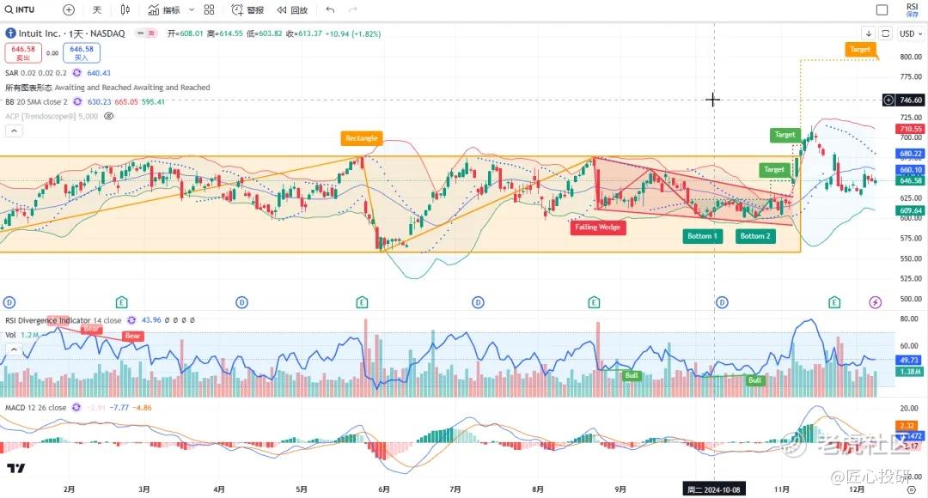928x498 pixels.
Task: Click earnings marker between 11月 and 12月
Action: pos(834,302)
